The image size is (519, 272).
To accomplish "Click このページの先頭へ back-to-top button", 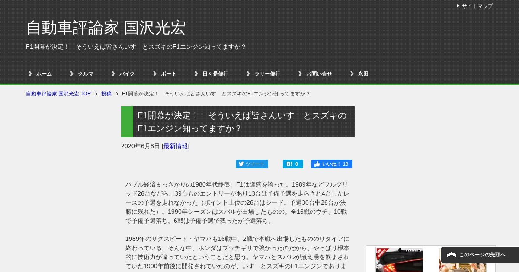I will pyautogui.click(x=480, y=255).
